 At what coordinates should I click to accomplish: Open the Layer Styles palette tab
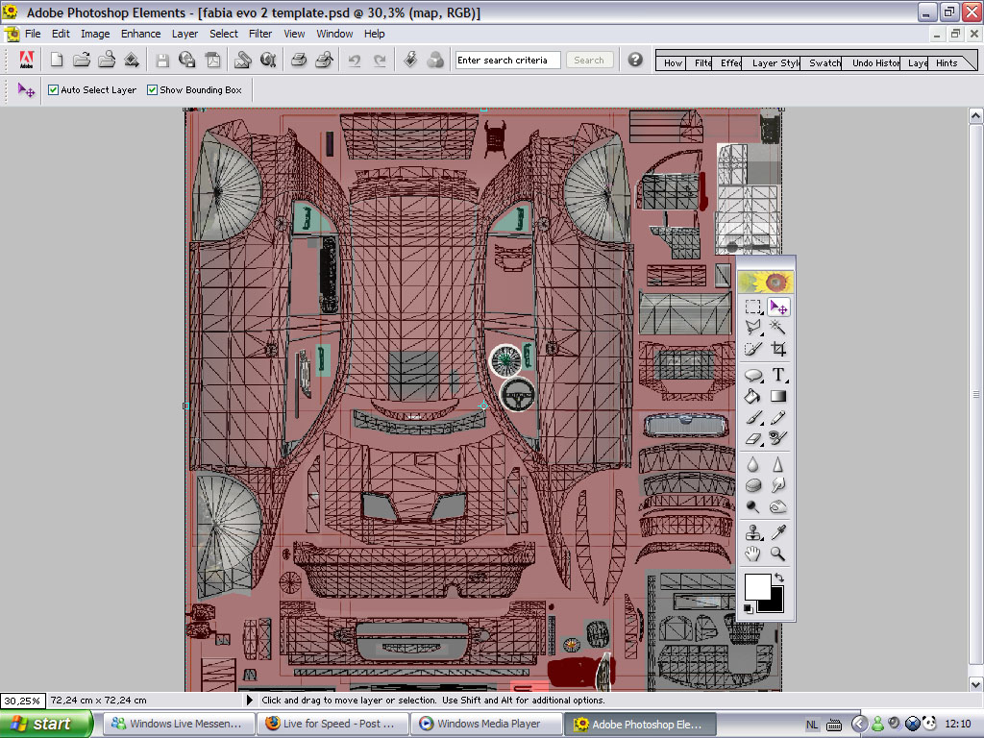pos(775,63)
